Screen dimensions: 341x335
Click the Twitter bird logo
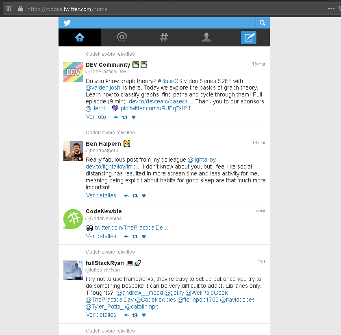(67, 23)
